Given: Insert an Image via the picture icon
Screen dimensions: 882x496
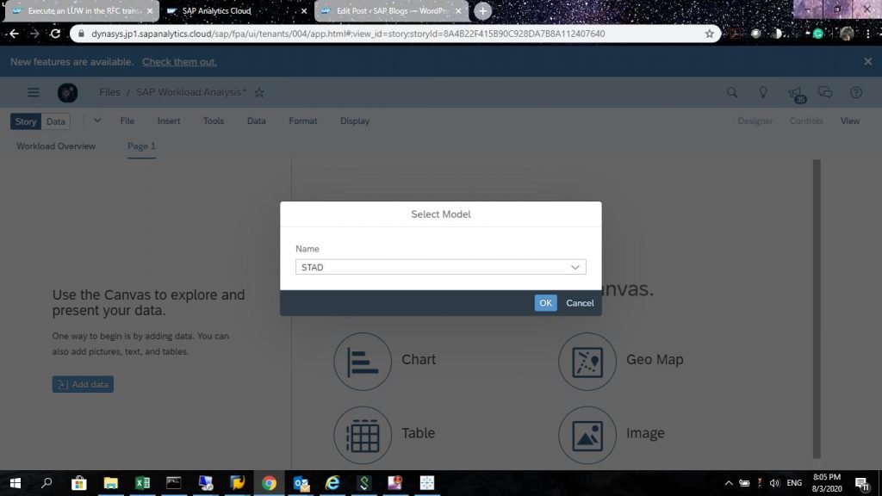Looking at the screenshot, I should [x=587, y=435].
